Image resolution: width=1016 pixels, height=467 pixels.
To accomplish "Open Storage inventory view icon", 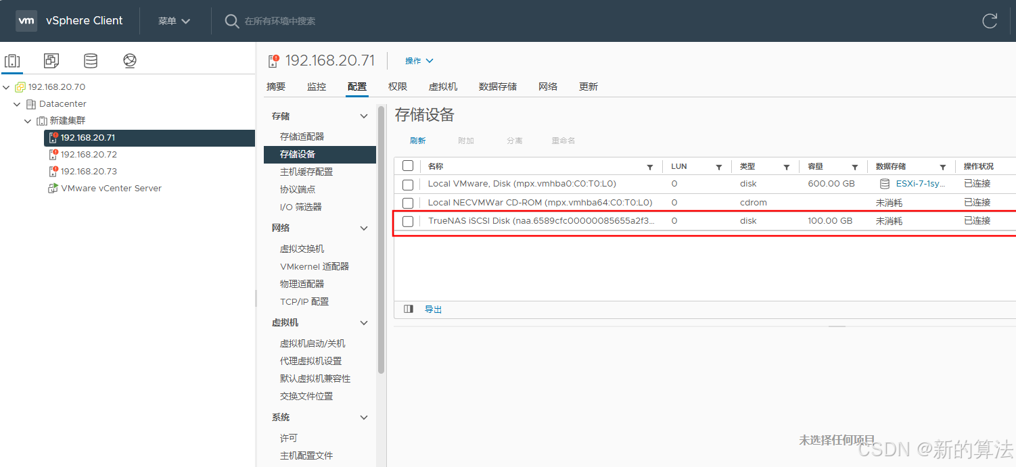I will click(x=91, y=61).
